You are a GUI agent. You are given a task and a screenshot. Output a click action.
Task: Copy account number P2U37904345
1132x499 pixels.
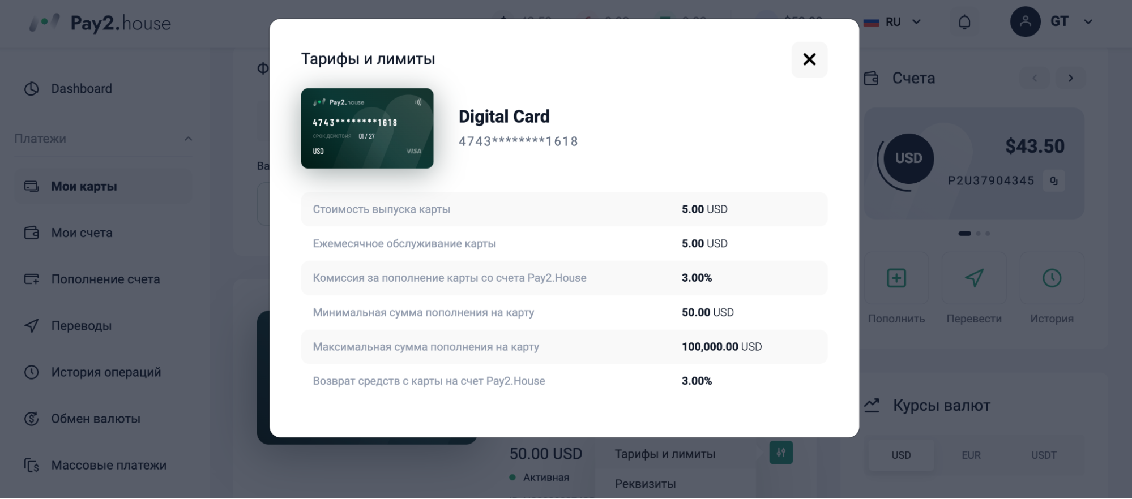[1054, 181]
